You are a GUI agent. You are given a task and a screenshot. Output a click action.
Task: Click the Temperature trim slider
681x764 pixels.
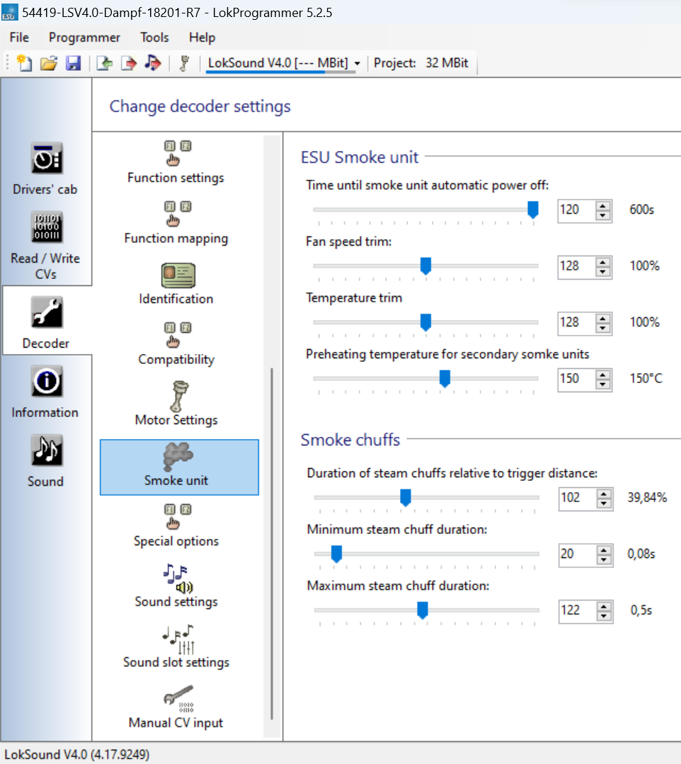click(425, 322)
